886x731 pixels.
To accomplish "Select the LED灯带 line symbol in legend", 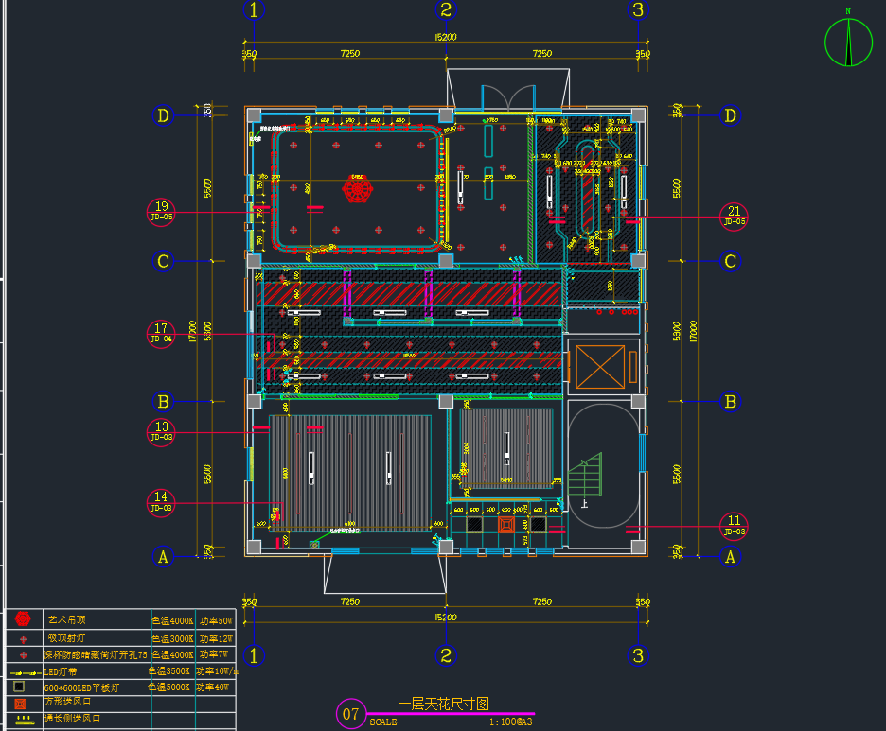I will (26, 673).
